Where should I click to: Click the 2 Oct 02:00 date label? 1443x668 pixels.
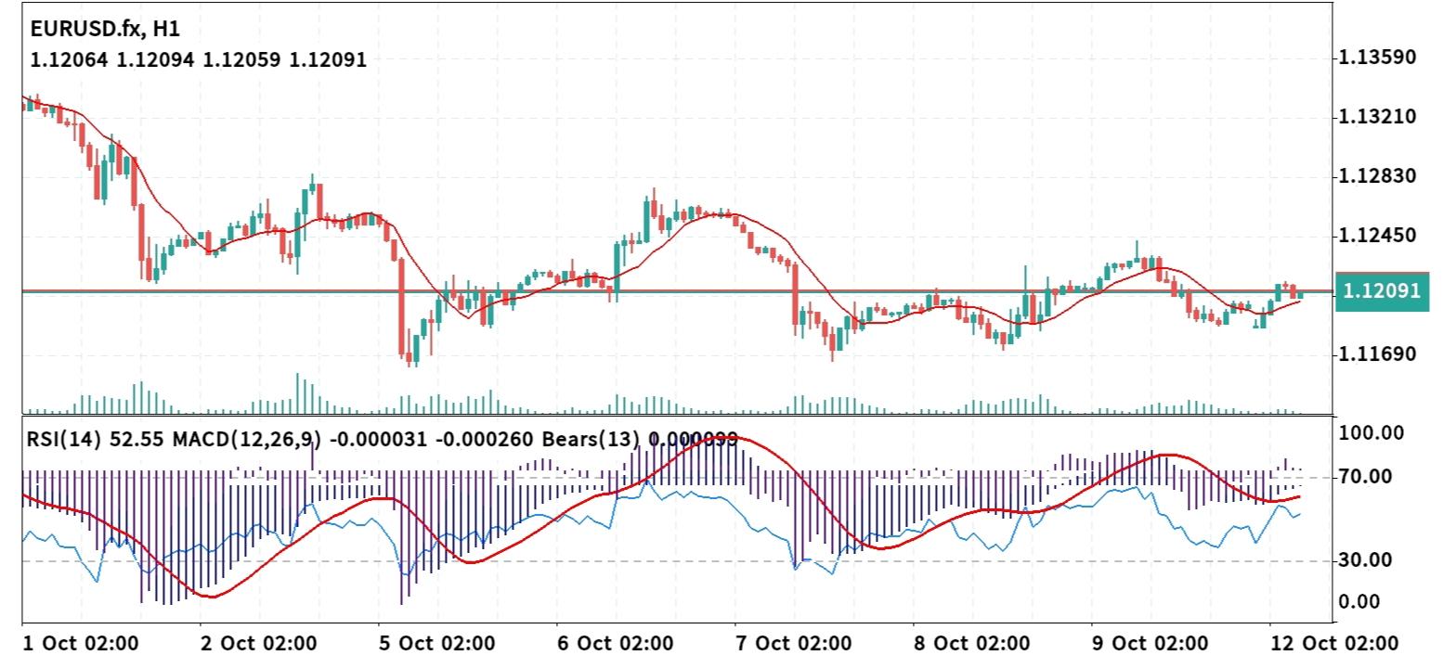(259, 644)
